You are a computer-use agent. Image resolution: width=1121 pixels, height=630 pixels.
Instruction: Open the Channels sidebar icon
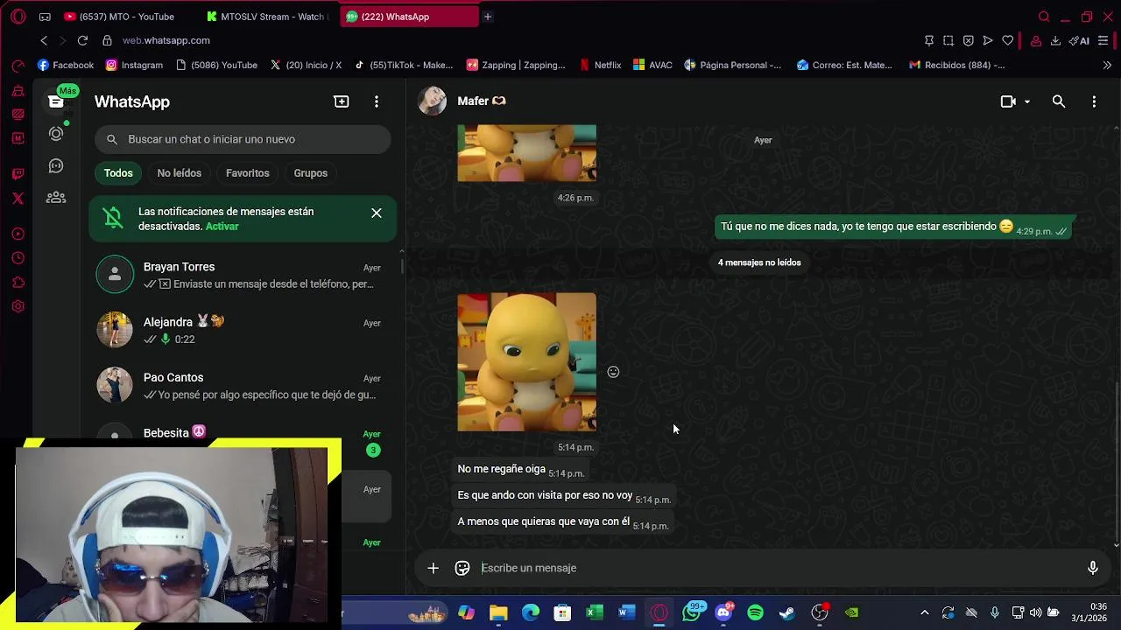coord(56,165)
